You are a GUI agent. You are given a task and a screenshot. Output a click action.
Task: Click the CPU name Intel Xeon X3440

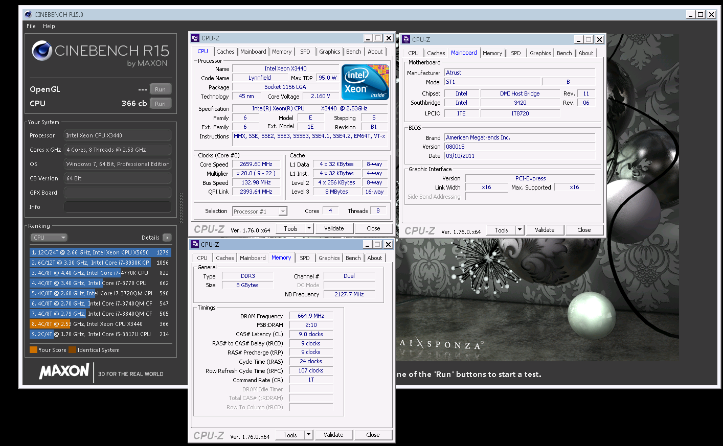pyautogui.click(x=285, y=68)
